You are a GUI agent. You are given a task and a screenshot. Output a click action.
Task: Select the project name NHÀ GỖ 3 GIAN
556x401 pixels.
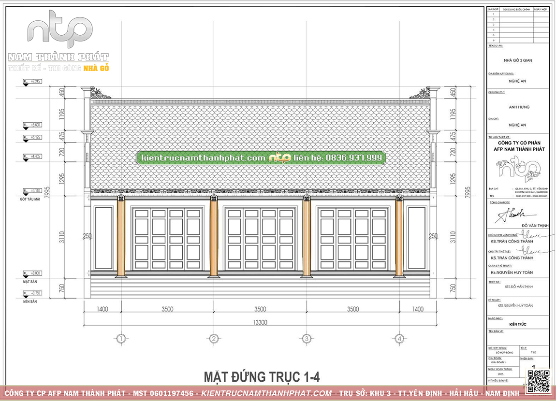pos(518,60)
